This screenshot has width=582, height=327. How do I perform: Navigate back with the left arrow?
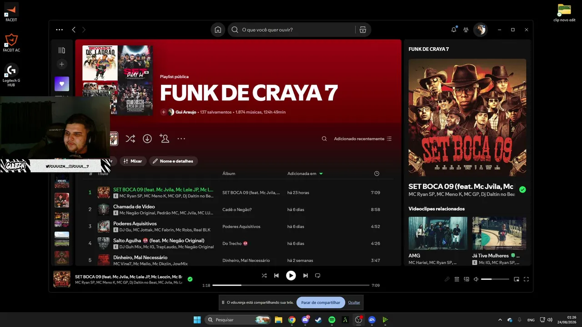pos(74,30)
